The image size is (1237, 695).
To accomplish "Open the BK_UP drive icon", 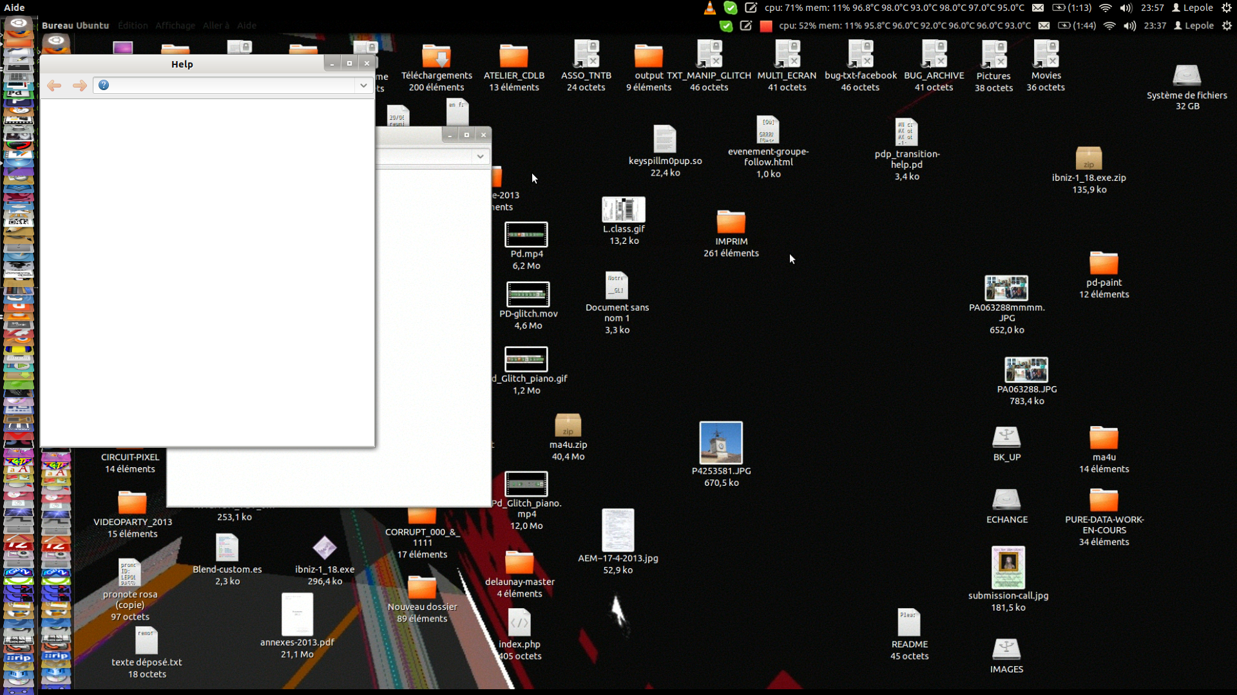I will click(1006, 437).
